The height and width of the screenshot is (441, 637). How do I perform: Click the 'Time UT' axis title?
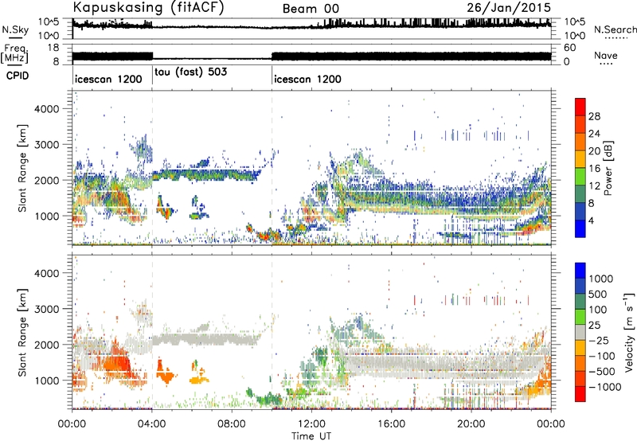pos(311,435)
